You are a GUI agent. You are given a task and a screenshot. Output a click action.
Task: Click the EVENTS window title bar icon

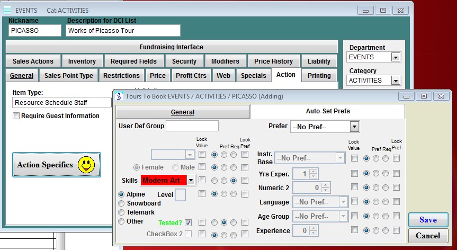[7, 10]
